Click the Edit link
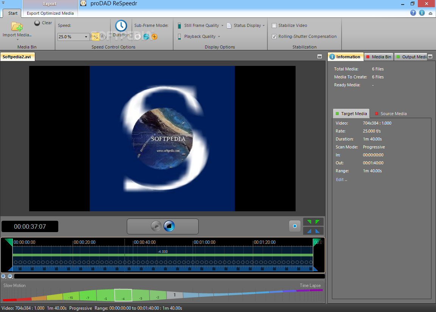The width and height of the screenshot is (436, 312). pyautogui.click(x=341, y=179)
